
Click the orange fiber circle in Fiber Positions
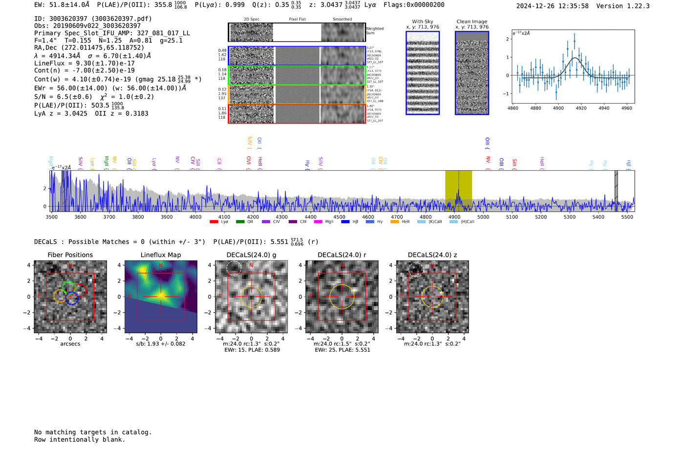[x=60, y=296]
